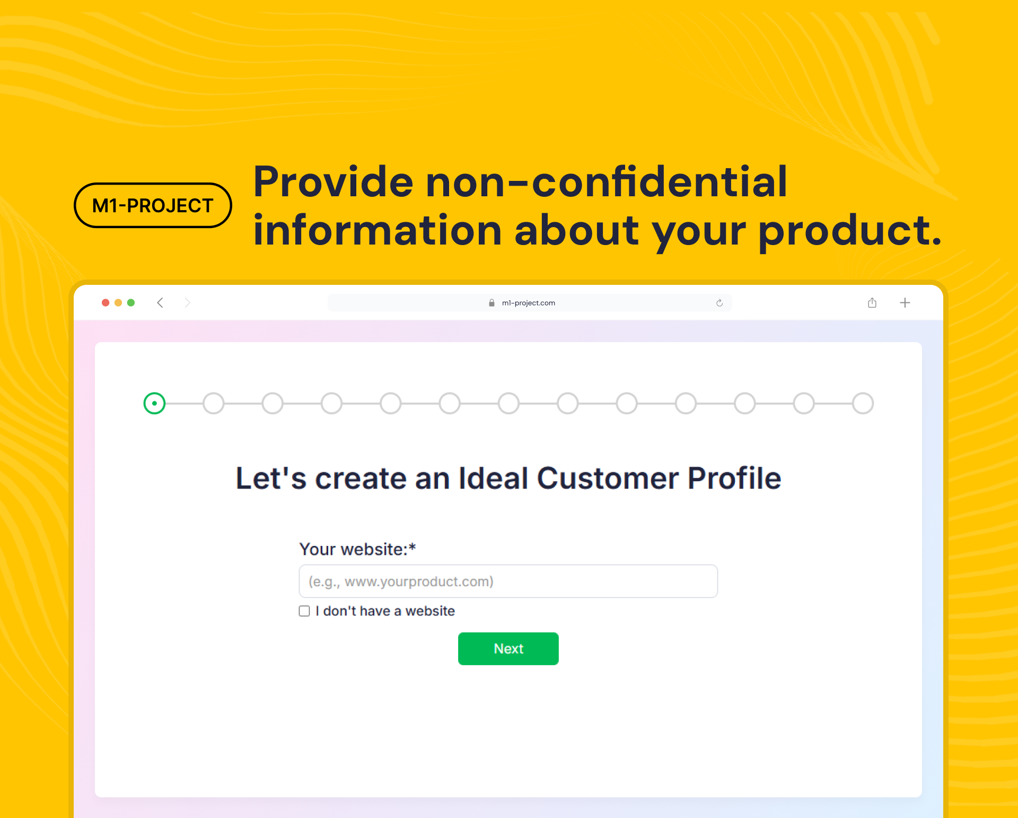
Task: Click the green fullscreen window dot
Action: (131, 303)
